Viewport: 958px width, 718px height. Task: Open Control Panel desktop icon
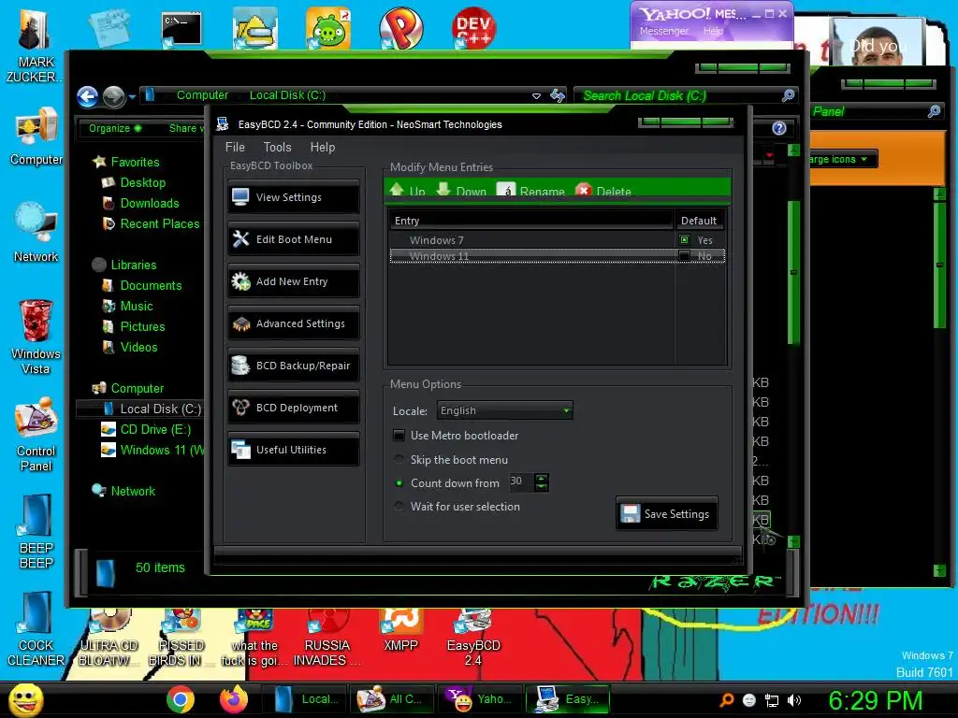(x=36, y=435)
